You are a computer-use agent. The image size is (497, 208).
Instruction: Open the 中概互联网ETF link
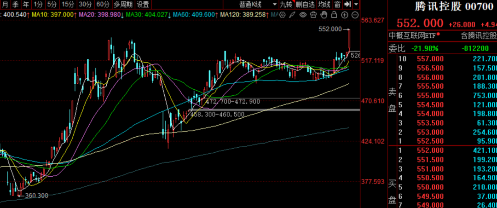(412, 35)
